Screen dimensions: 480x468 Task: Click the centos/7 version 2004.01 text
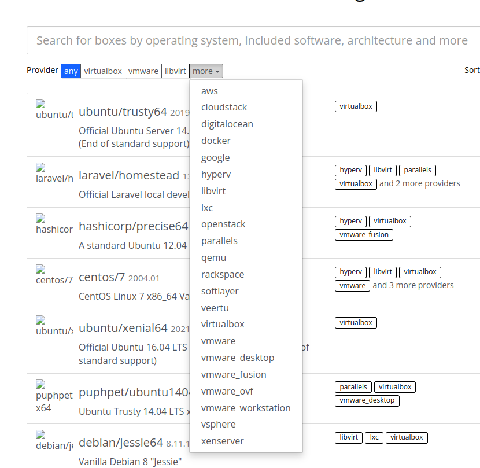pyautogui.click(x=144, y=278)
